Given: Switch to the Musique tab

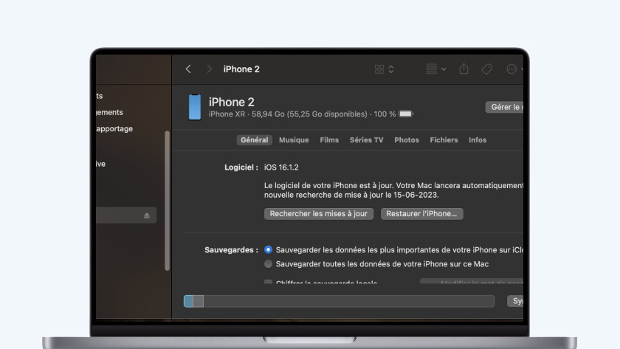Looking at the screenshot, I should [294, 140].
